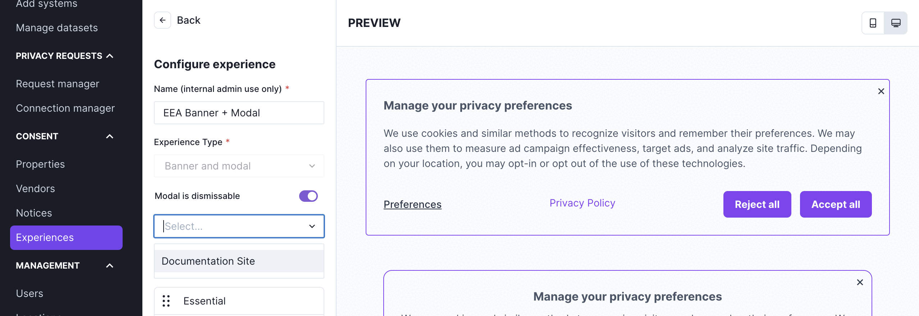Collapse the Management section chevron

110,266
